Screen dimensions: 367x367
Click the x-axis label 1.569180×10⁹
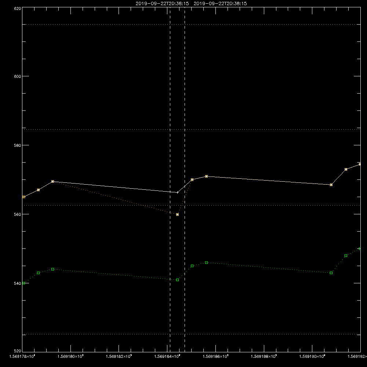70,356
